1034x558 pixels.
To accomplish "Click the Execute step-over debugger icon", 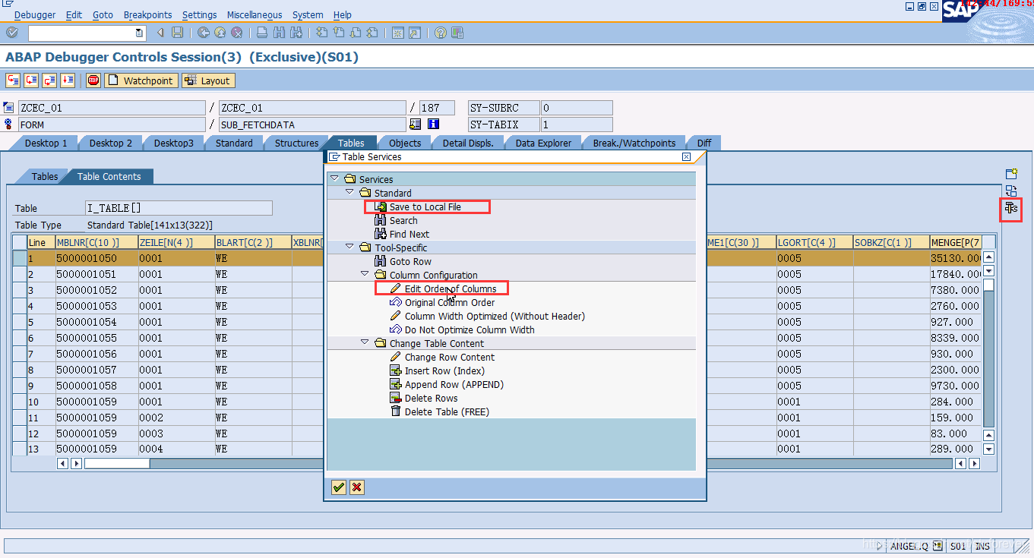I will click(31, 80).
